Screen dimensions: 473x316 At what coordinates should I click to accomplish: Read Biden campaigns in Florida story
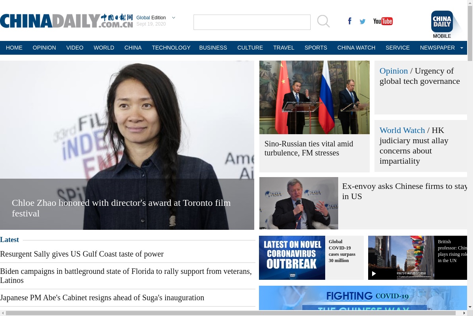(126, 276)
